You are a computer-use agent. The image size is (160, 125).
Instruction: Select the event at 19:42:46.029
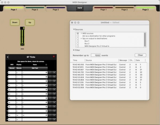(109, 75)
